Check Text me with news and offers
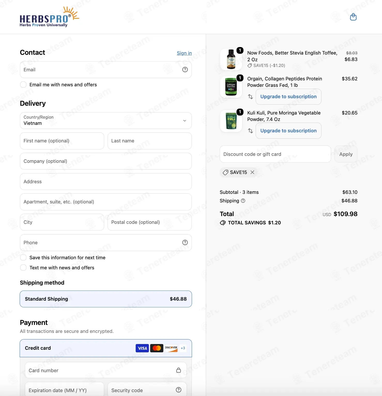This screenshot has height=396, width=382. coord(23,268)
